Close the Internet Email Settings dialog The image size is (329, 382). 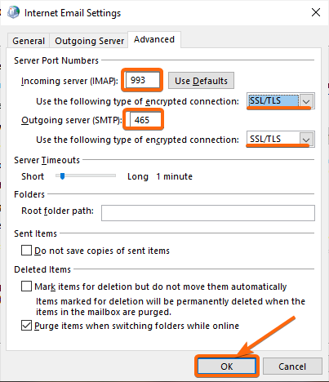pyautogui.click(x=316, y=12)
